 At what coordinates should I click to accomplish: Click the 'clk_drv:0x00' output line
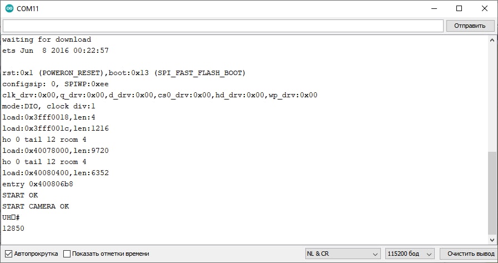click(x=160, y=95)
